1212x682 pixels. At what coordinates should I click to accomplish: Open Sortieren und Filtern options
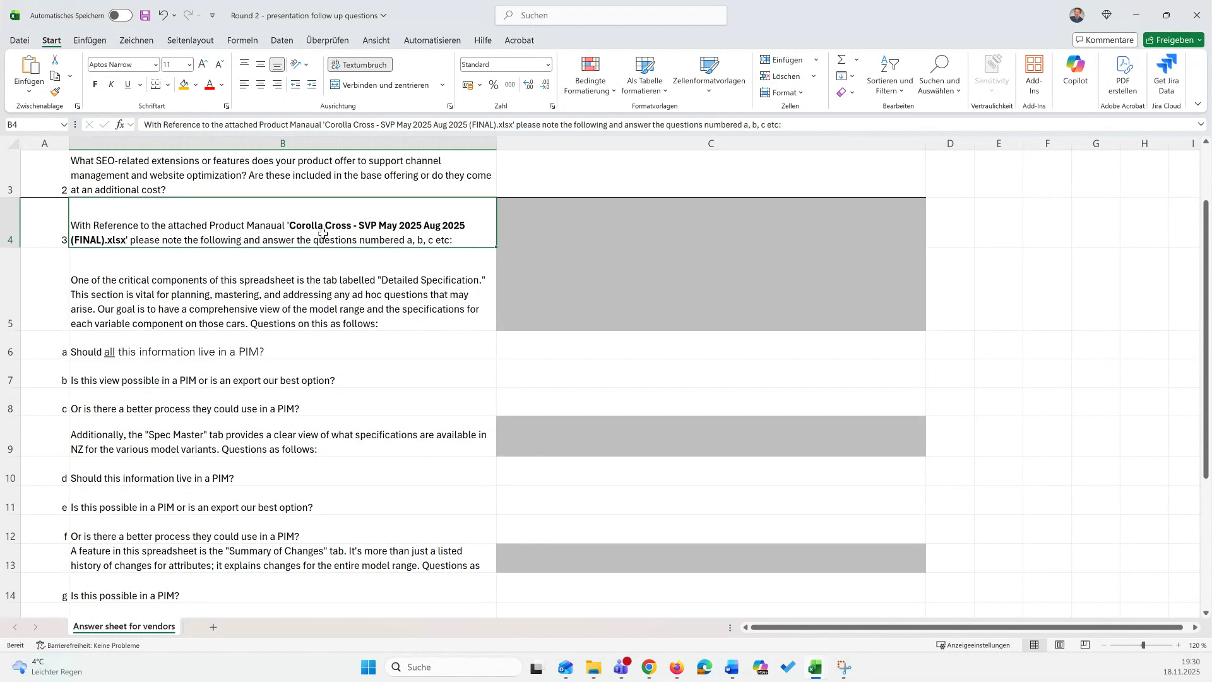889,74
